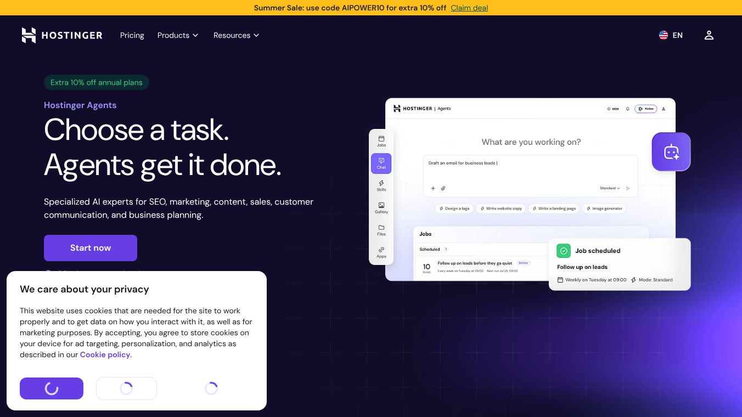Click the purple robot agent tile
Viewport: 742px width, 417px height.
671,151
